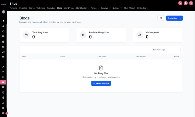This screenshot has height=117, width=195.
Task: Go to the Analytics tab
Action: click(51, 8)
